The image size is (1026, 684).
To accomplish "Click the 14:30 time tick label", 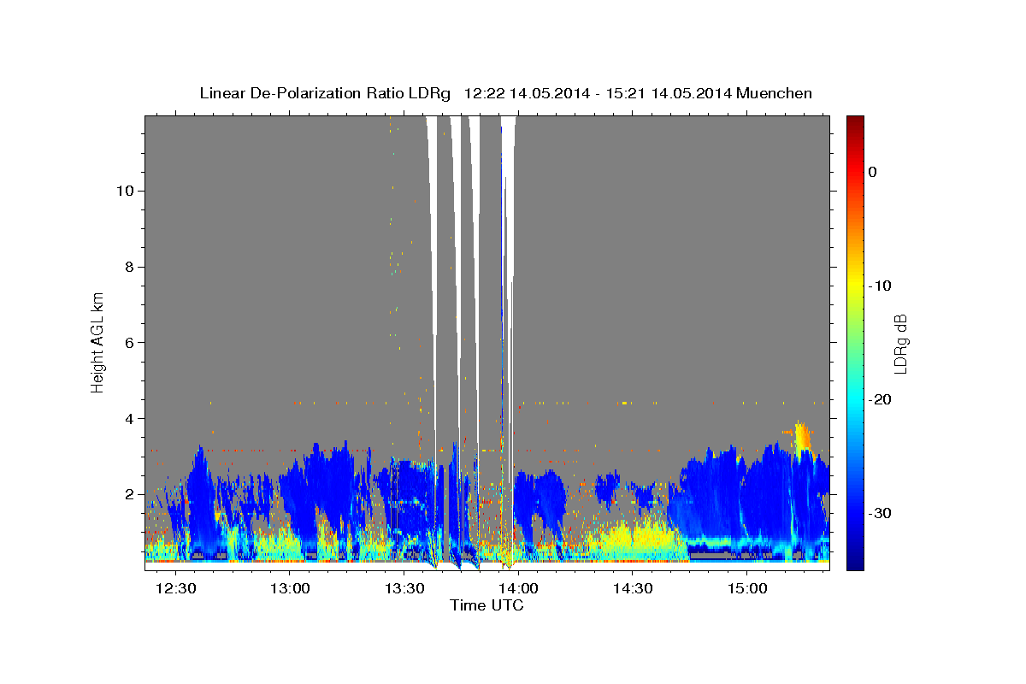I will 632,588.
